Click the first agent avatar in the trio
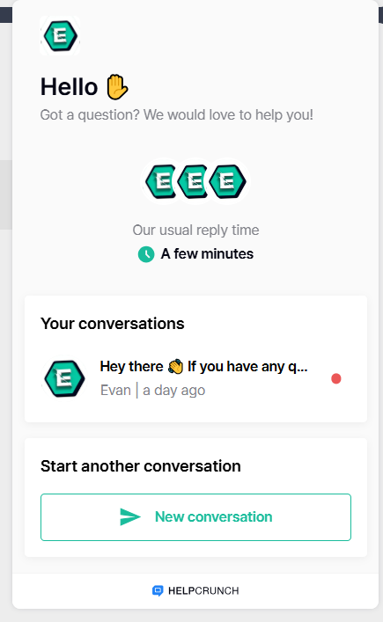 click(x=160, y=181)
